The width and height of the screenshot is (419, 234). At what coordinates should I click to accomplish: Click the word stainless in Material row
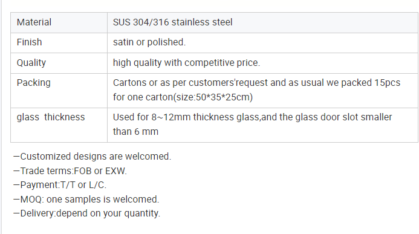pyautogui.click(x=191, y=22)
